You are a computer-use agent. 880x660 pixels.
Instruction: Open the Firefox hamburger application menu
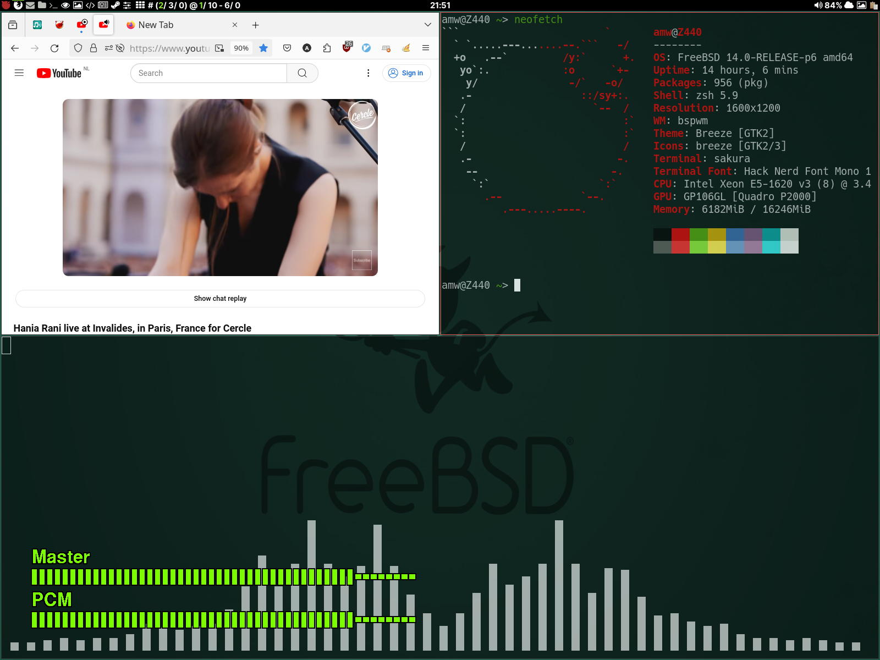click(426, 48)
